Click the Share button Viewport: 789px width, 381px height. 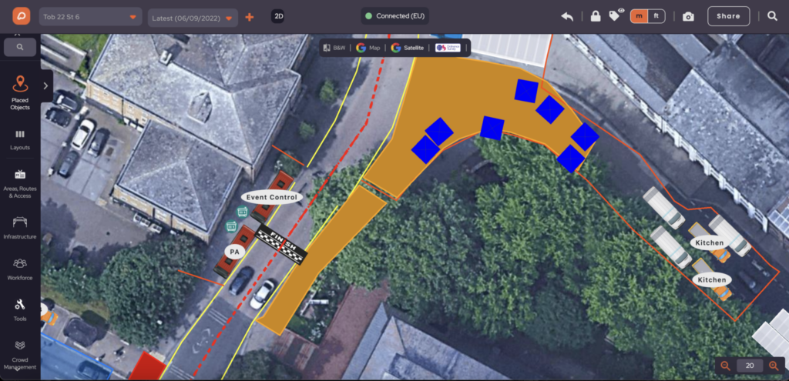click(728, 16)
